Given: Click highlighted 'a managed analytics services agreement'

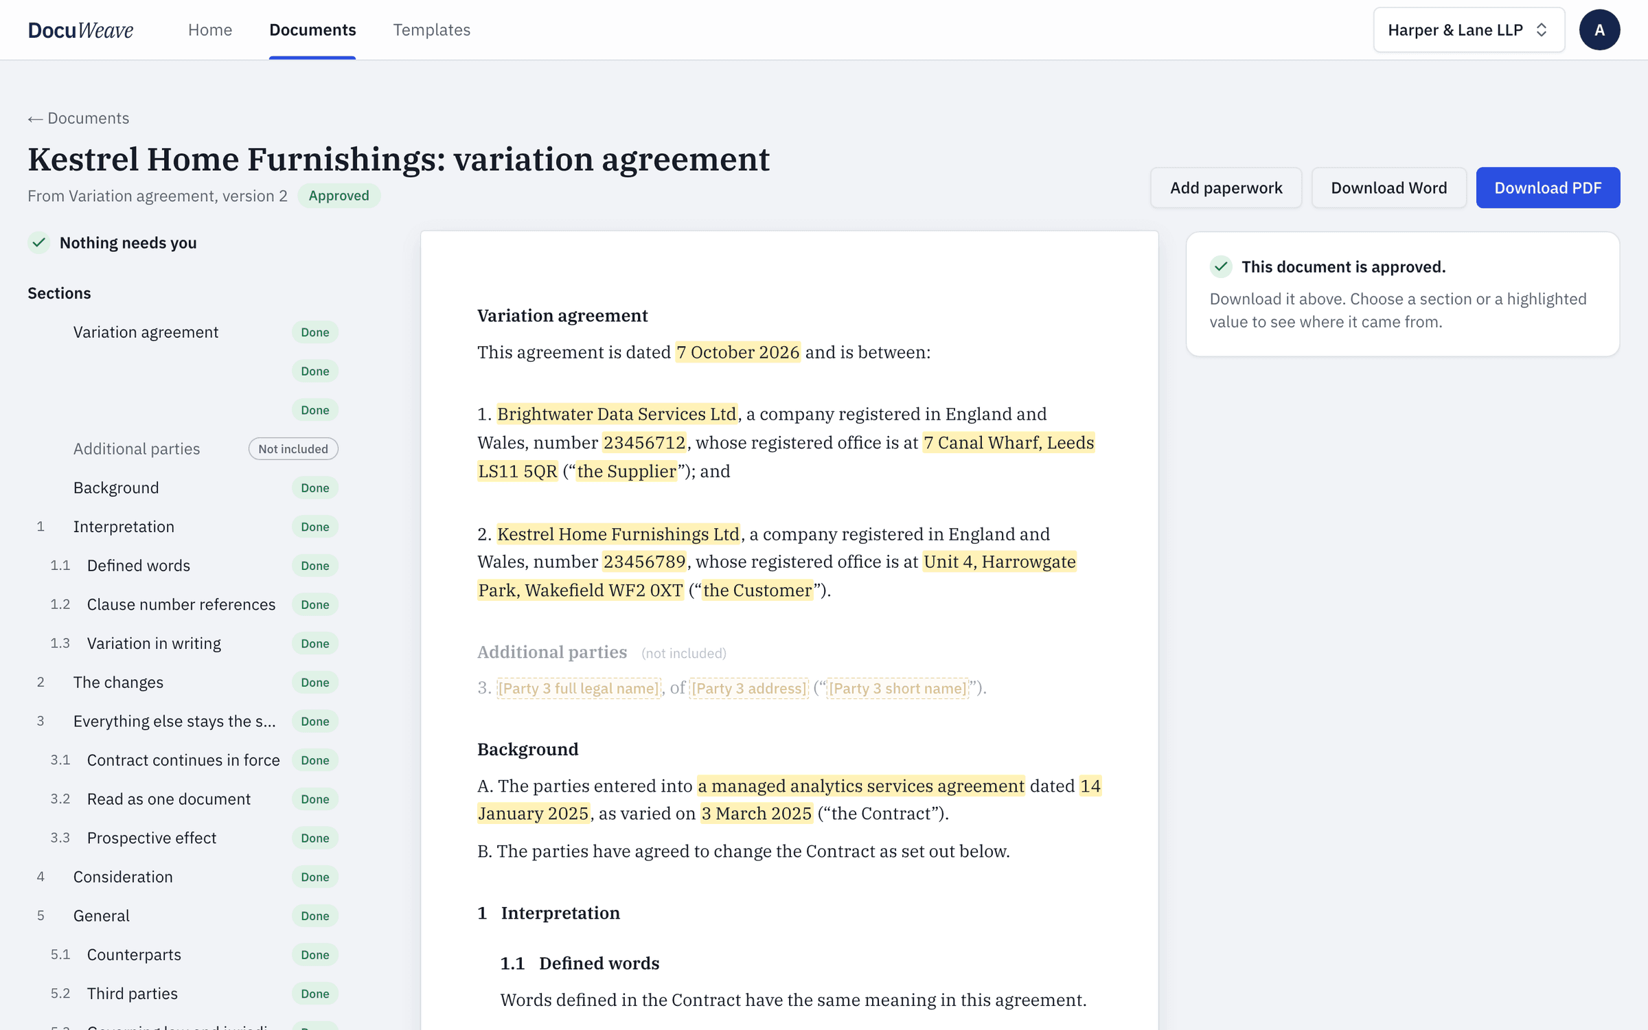Looking at the screenshot, I should [861, 786].
